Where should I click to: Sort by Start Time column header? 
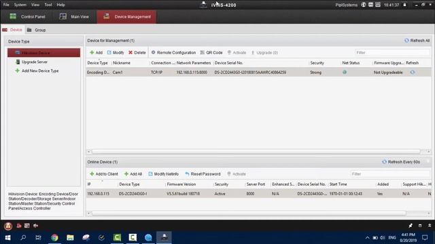pos(338,184)
